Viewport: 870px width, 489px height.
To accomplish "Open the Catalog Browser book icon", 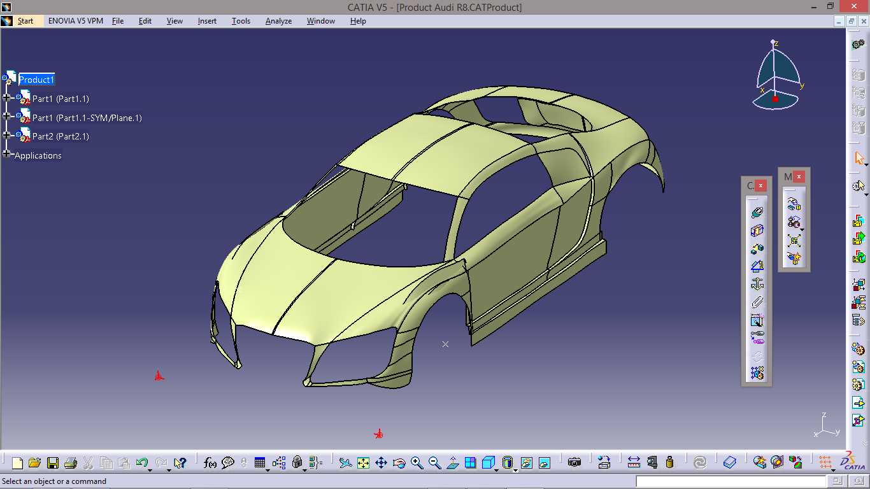I will coord(730,463).
